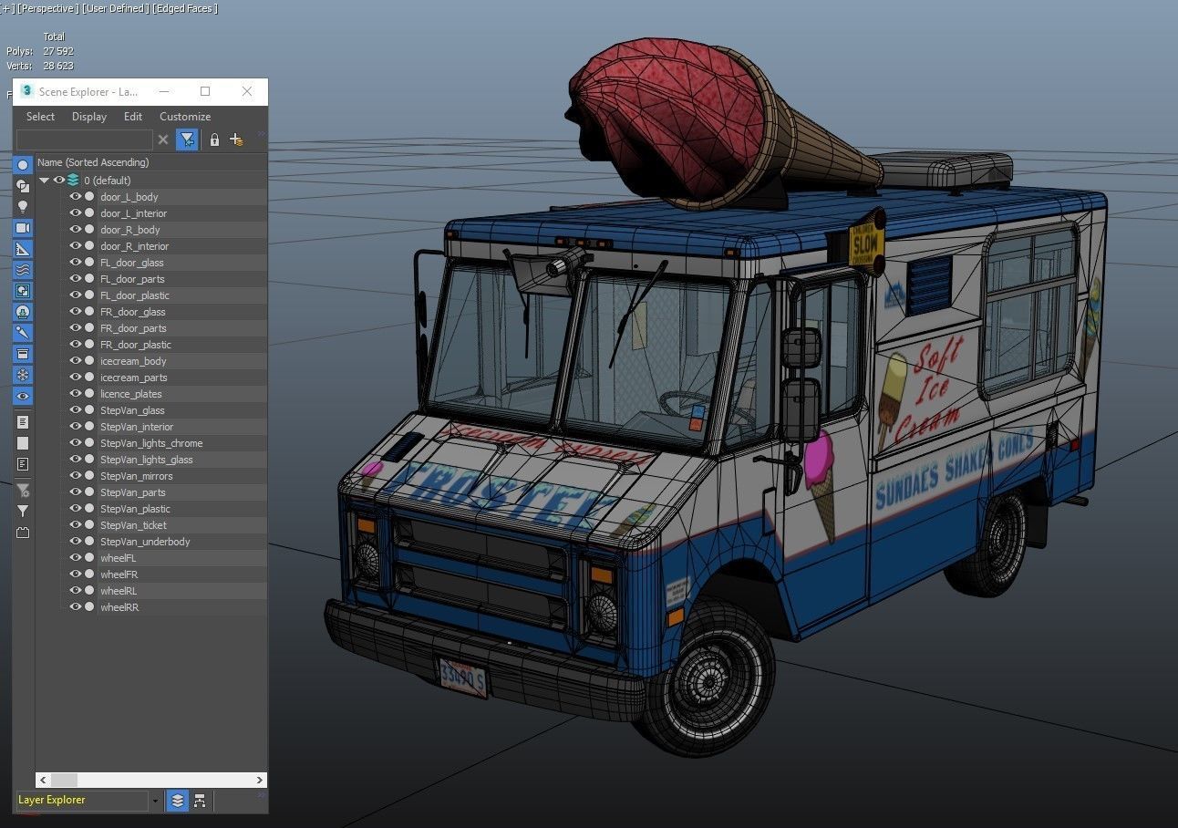Hide licence_plates using its eye icon
Viewport: 1178px width, 828px height.
click(x=76, y=394)
